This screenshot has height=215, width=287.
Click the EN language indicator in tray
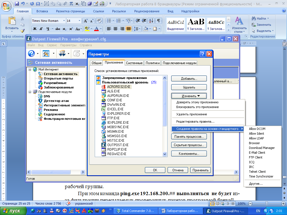click(x=258, y=211)
